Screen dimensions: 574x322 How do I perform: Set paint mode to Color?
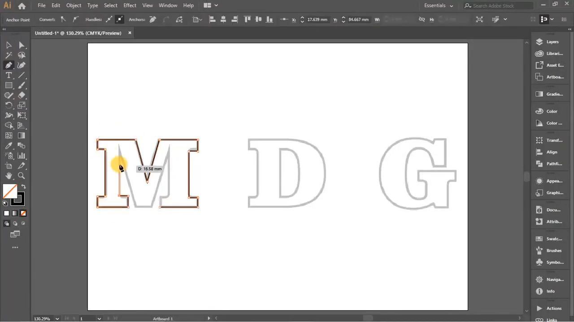point(6,213)
